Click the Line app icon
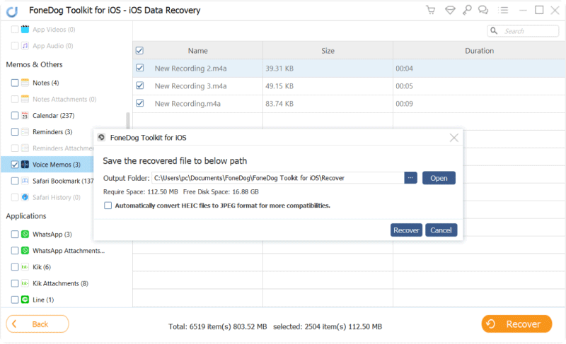566x344 pixels. (x=25, y=299)
